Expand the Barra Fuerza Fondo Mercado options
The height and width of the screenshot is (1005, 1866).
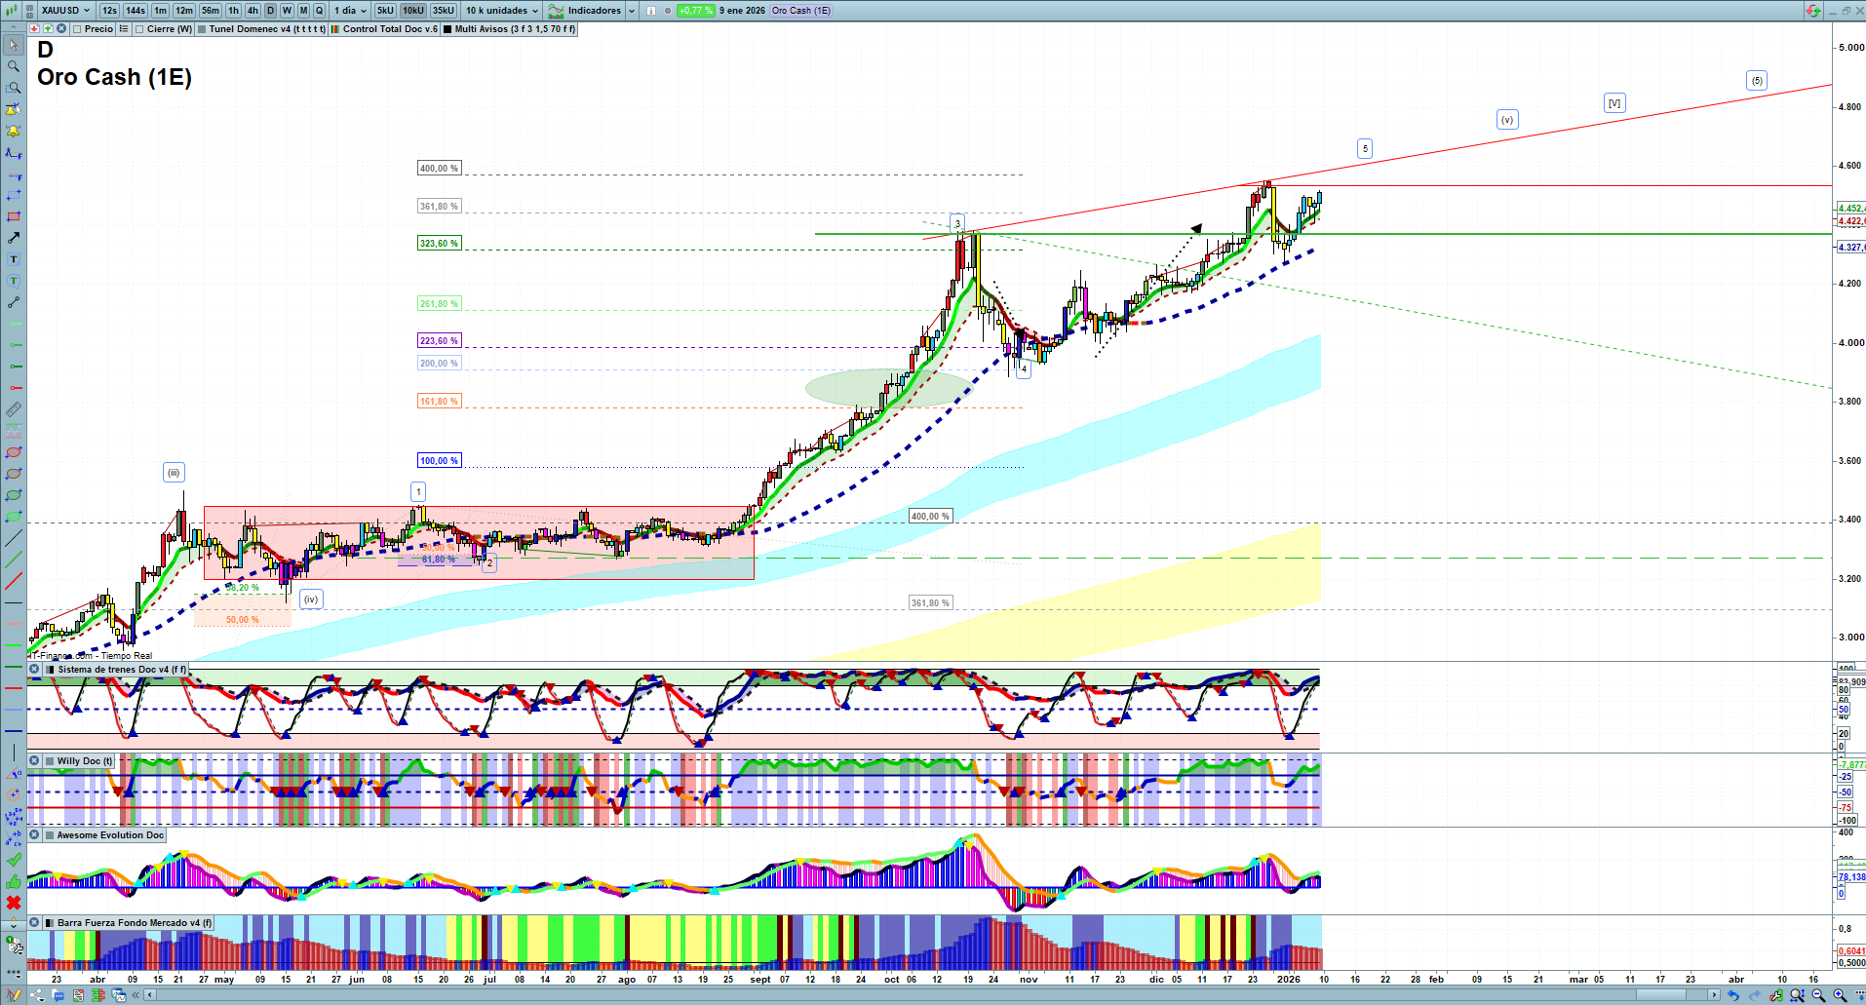(x=34, y=923)
